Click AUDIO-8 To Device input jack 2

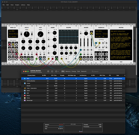click(x=100, y=43)
